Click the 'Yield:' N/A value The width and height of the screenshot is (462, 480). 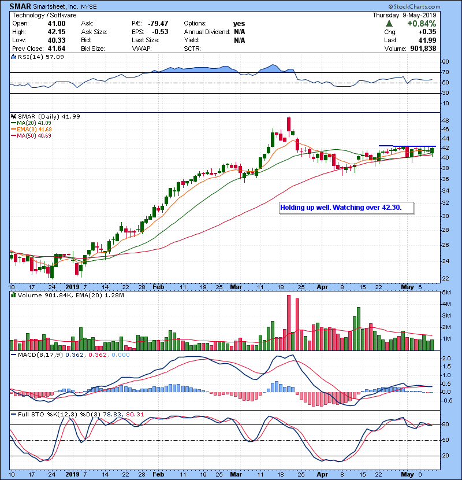[240, 40]
